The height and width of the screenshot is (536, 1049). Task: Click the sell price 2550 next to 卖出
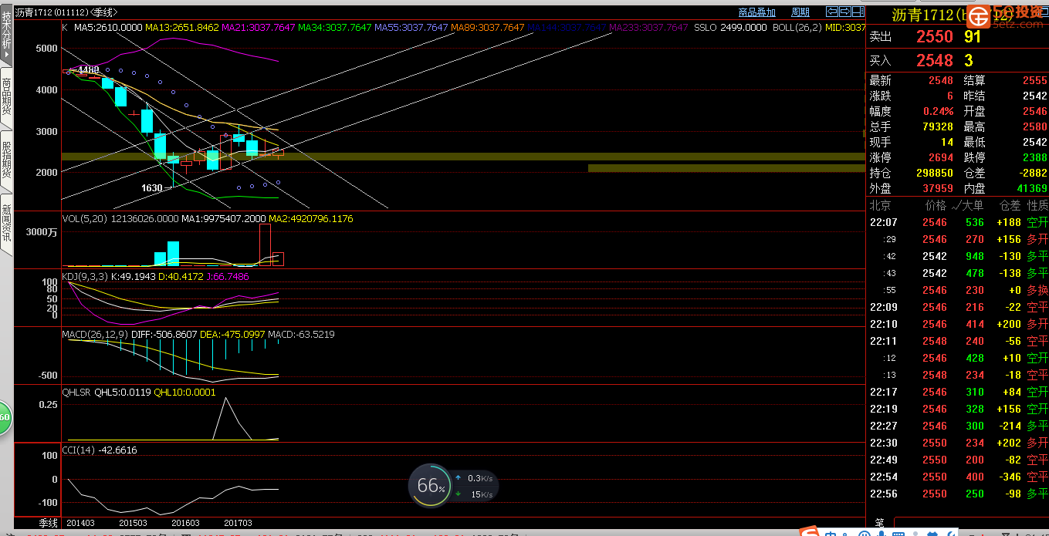coord(935,36)
